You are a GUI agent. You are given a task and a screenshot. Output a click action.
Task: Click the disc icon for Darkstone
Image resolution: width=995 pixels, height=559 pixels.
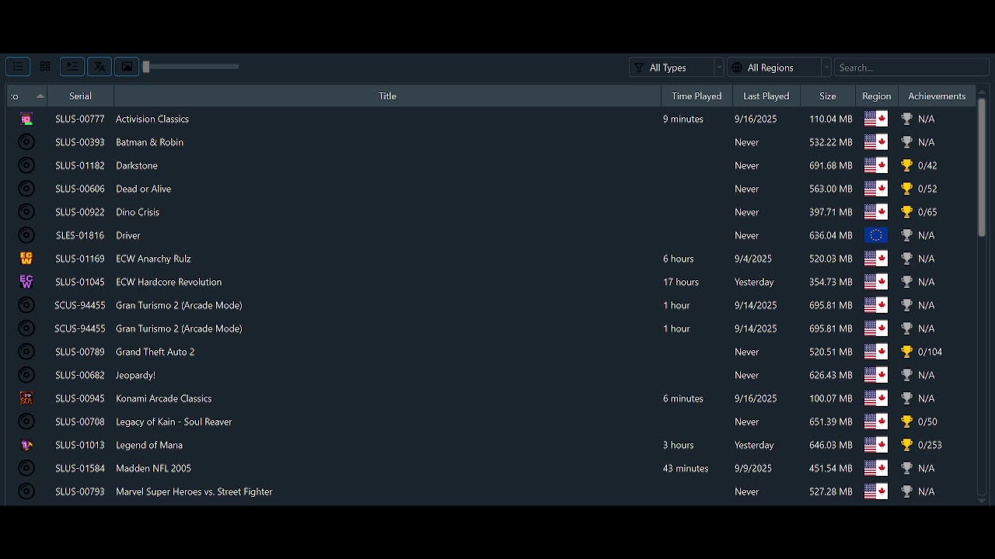click(x=26, y=165)
